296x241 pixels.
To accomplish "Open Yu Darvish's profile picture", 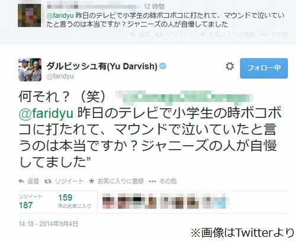I will tap(30, 70).
